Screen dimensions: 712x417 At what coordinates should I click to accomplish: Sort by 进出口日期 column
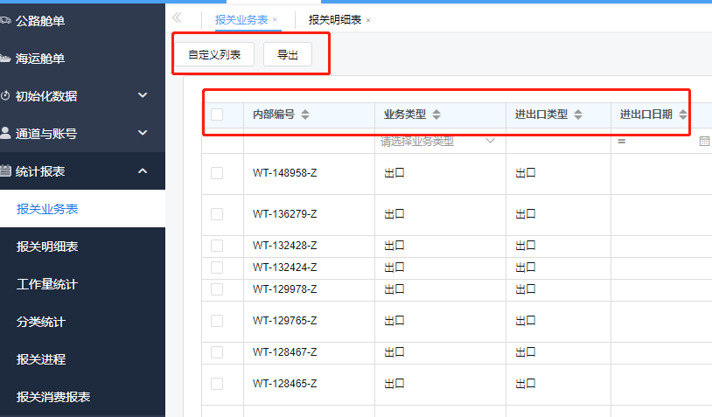tap(683, 115)
